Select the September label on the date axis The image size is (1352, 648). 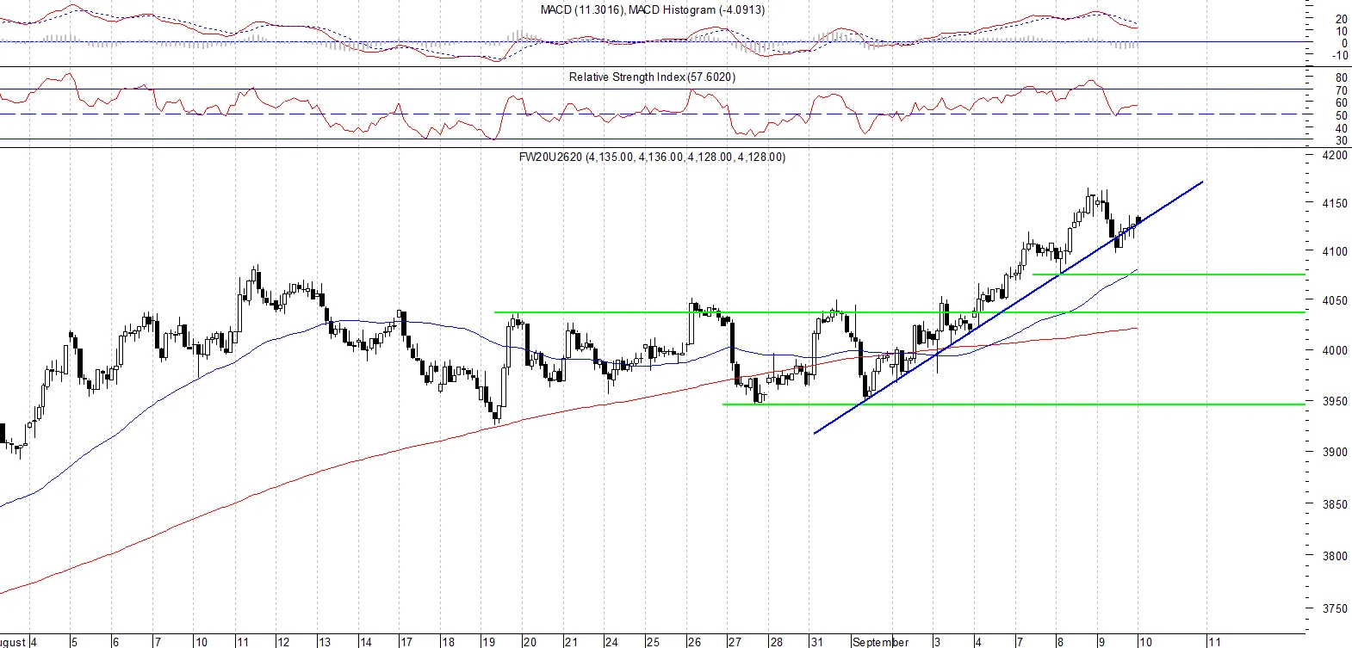pos(880,642)
